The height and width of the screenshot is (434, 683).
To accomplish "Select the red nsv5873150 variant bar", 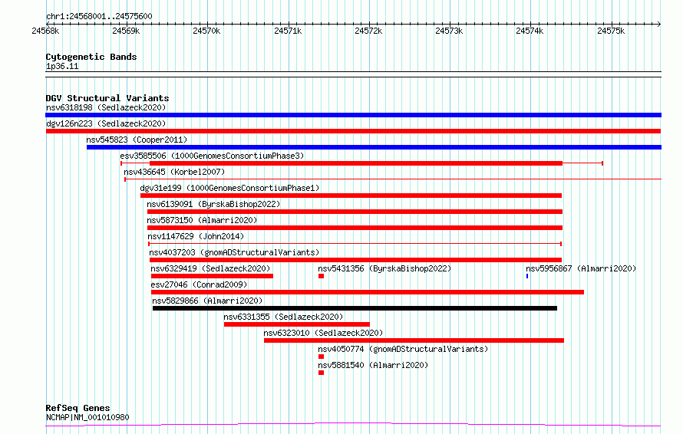I will point(355,228).
